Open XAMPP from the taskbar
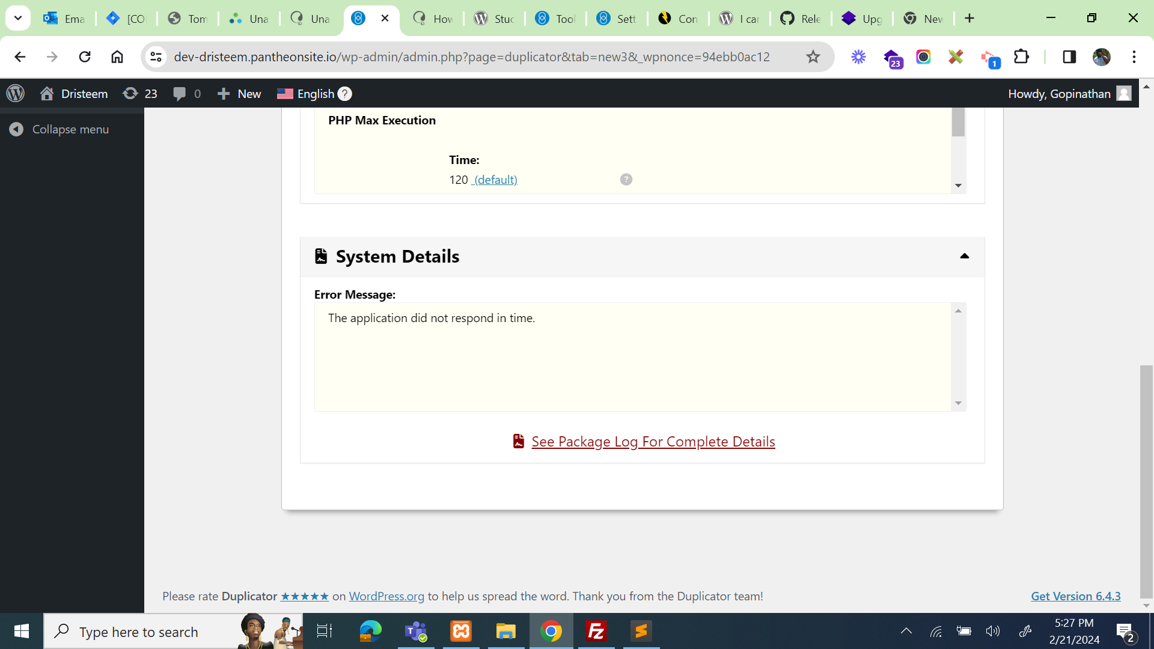 tap(461, 631)
